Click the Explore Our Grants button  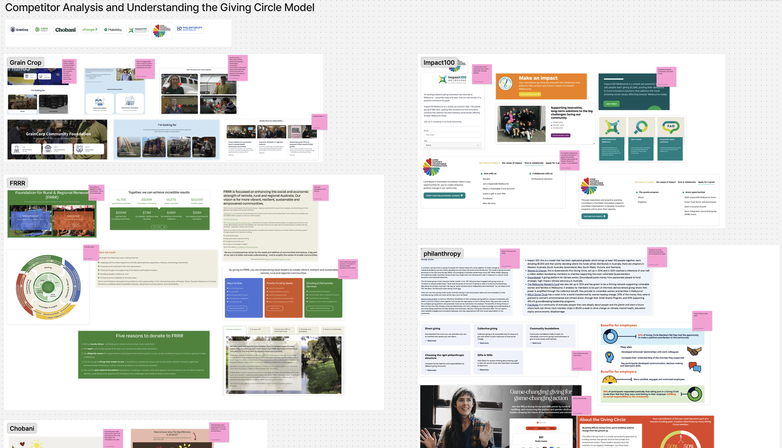(x=595, y=216)
